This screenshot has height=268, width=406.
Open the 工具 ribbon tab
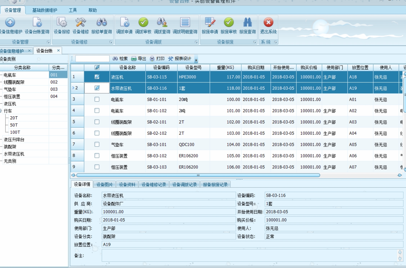[73, 10]
